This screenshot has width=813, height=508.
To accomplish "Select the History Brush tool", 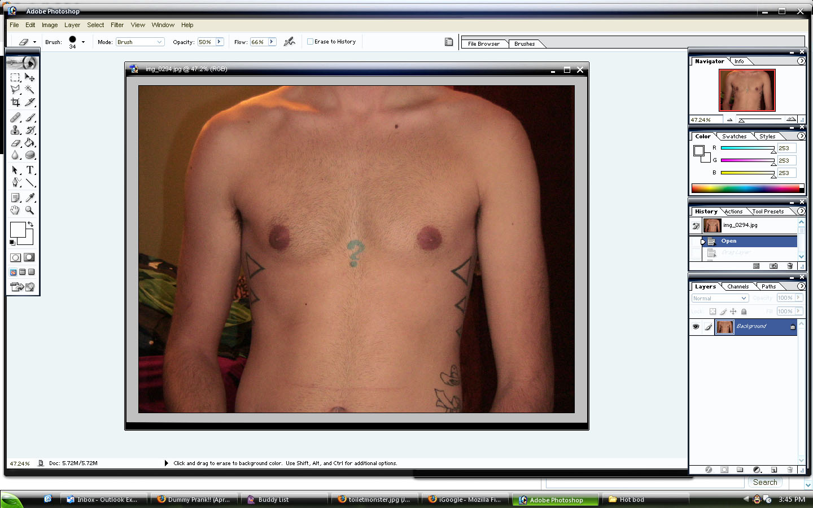I will pyautogui.click(x=30, y=130).
